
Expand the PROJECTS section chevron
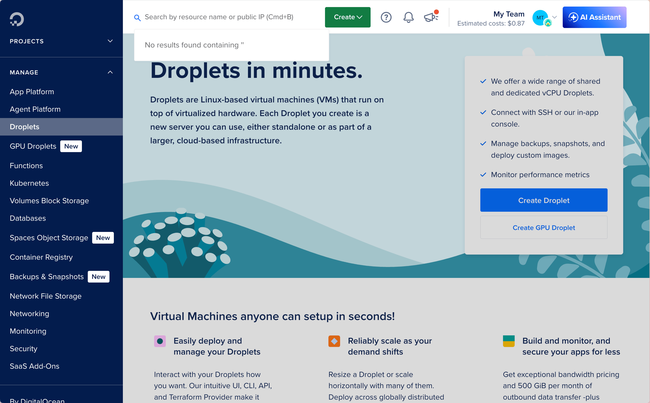[110, 41]
